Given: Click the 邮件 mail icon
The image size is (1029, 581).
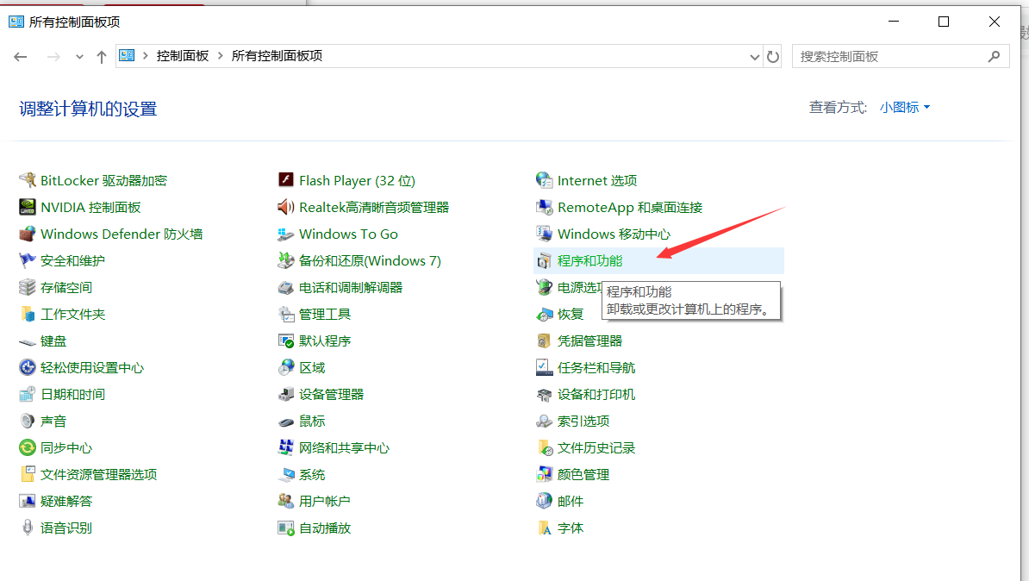Looking at the screenshot, I should pos(544,502).
